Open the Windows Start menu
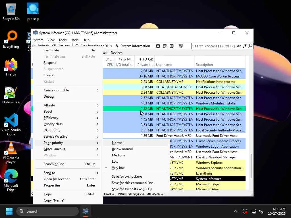Viewport: 291px width, 218px height. click(9, 211)
